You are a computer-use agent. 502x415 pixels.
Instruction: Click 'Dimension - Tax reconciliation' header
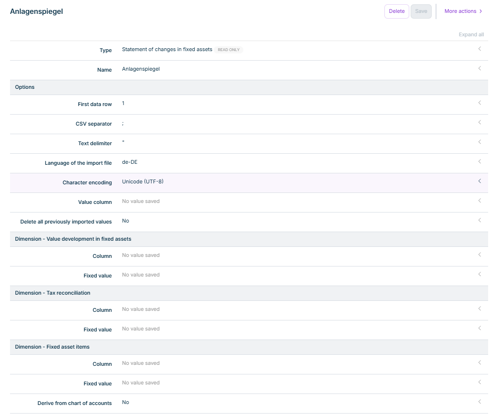click(x=249, y=293)
